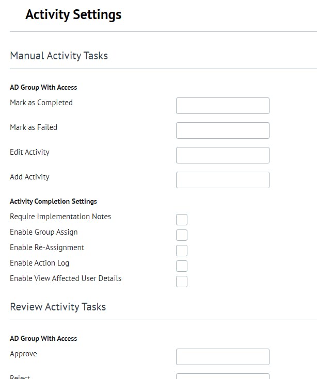Click into the Mark as Failed field
Viewport: 317px width, 379px height.
tap(223, 130)
